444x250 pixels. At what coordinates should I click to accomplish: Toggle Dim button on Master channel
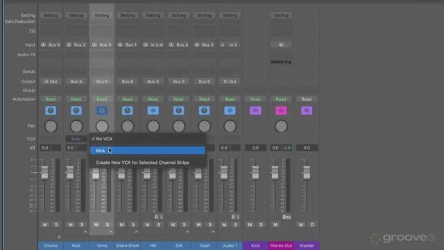[x=312, y=224]
